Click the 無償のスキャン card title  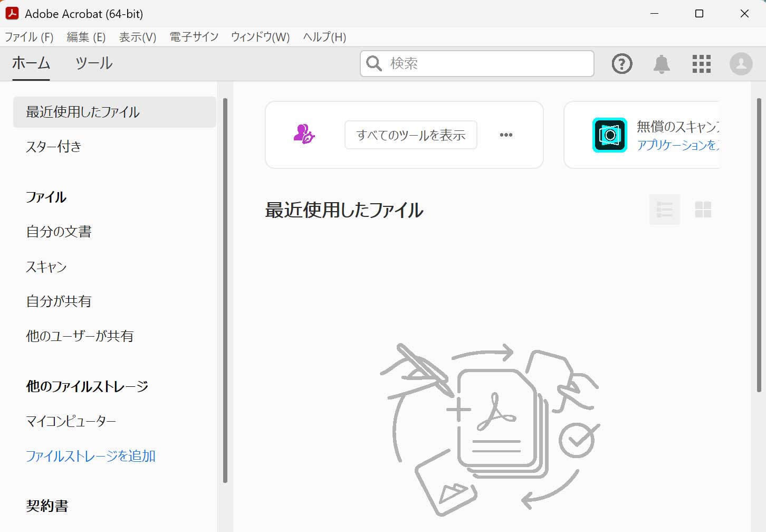click(678, 127)
